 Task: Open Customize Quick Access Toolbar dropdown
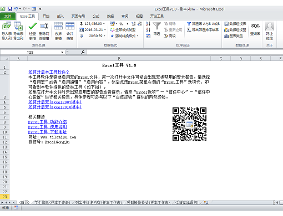coord(40,9)
